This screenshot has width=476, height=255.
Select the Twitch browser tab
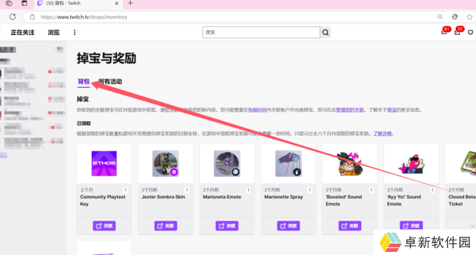(x=78, y=4)
